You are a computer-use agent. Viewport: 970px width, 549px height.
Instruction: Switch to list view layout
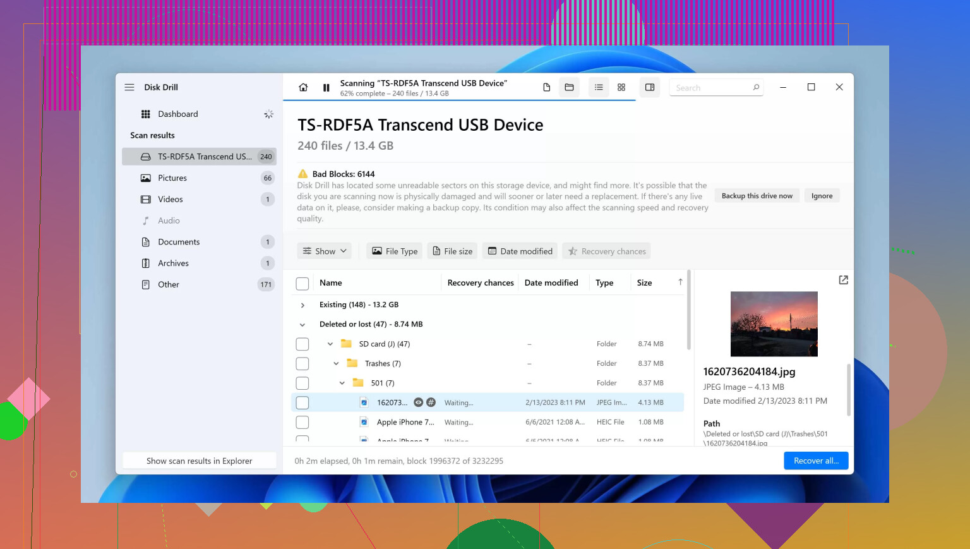(x=599, y=88)
